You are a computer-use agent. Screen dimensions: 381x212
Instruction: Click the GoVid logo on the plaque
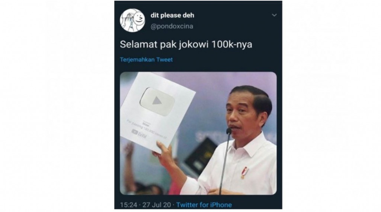(x=140, y=133)
